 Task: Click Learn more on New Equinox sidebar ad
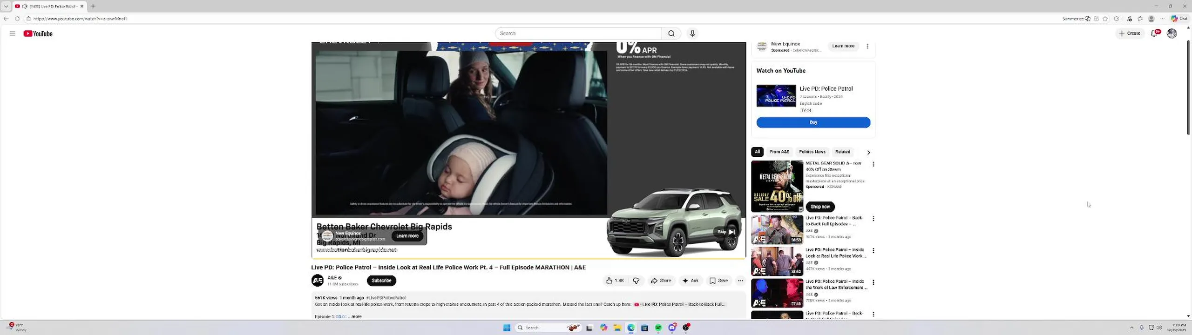click(843, 46)
